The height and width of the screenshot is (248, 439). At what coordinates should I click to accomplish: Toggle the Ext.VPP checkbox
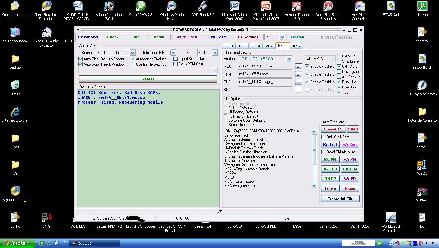339,56
